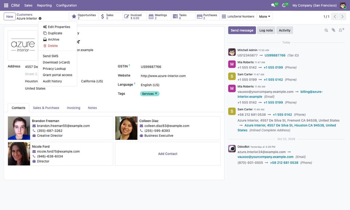Click vauxoo@yourcompany.example.com link in OdooBot log
The height and width of the screenshot is (210, 350).
coord(265,157)
